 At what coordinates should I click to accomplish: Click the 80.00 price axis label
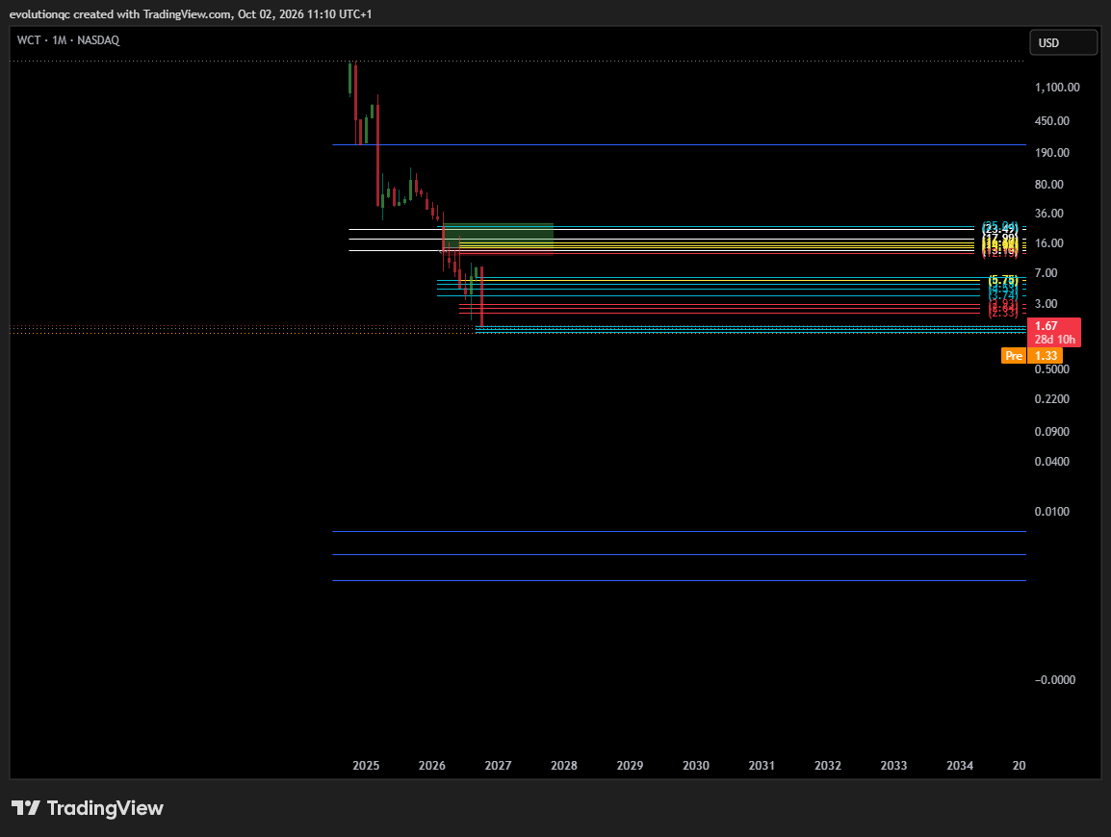(x=1049, y=185)
